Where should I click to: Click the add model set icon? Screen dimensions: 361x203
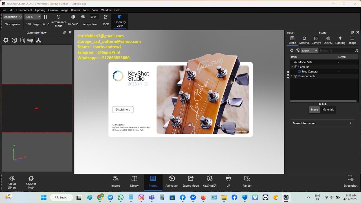click(298, 50)
